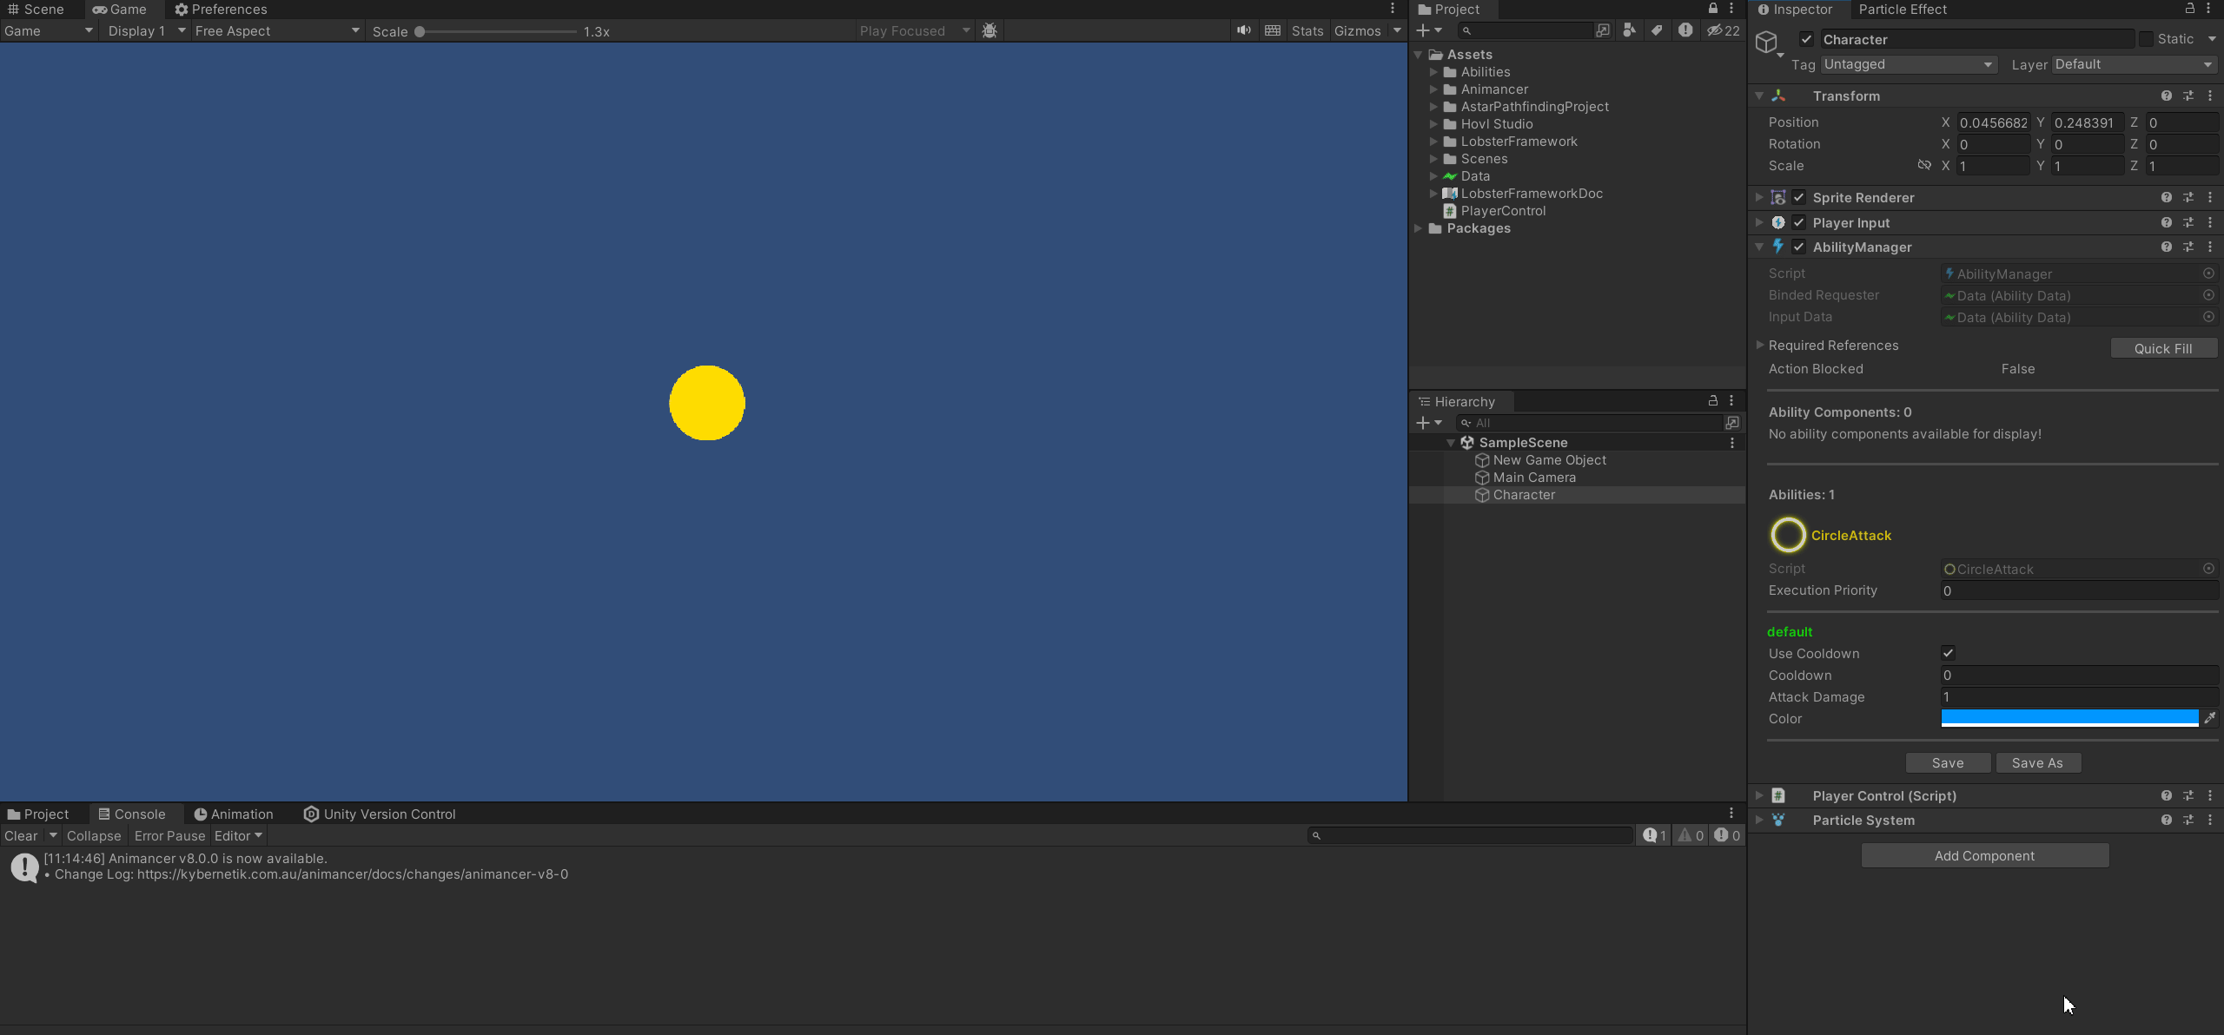Click the Inspector lock icon
2224x1035 pixels.
2190,9
